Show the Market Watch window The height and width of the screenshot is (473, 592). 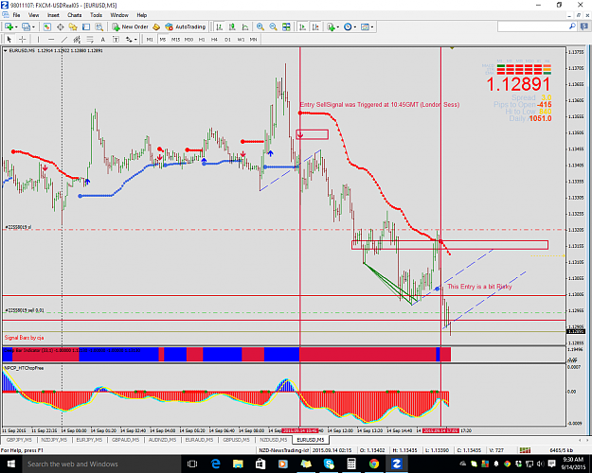pyautogui.click(x=46, y=26)
